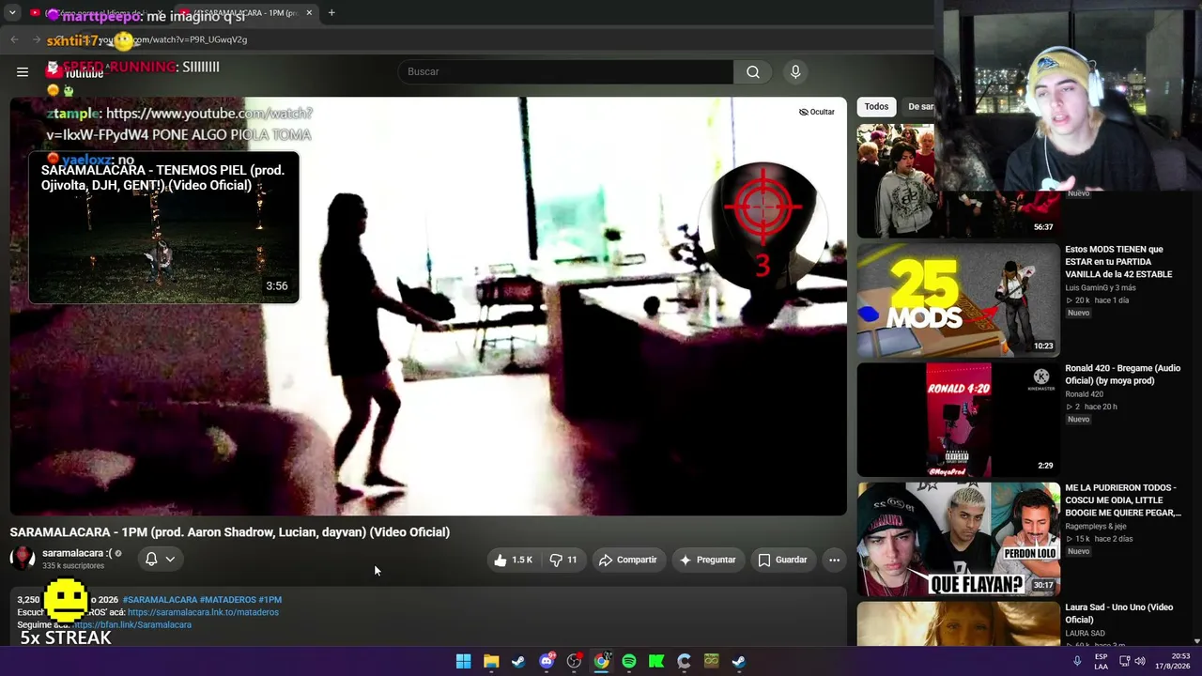Switch the ESP LAA keyboard language

(x=1101, y=661)
